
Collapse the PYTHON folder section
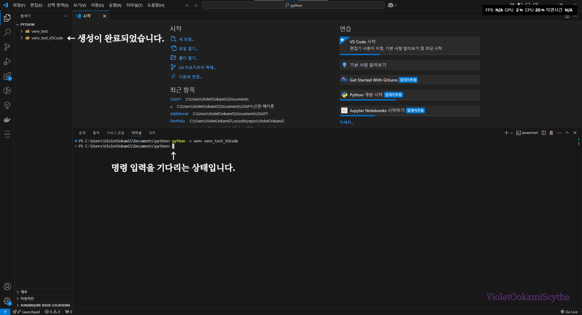point(43,25)
